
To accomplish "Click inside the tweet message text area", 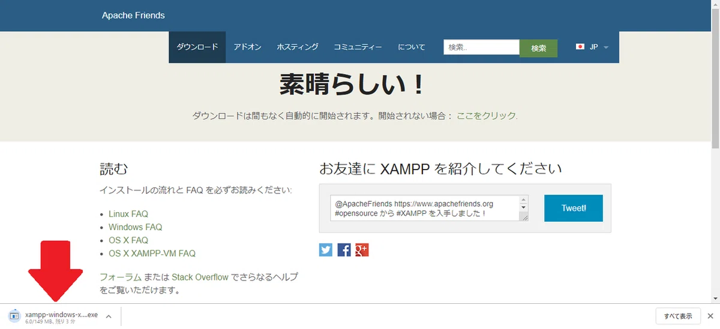I will tap(425, 208).
